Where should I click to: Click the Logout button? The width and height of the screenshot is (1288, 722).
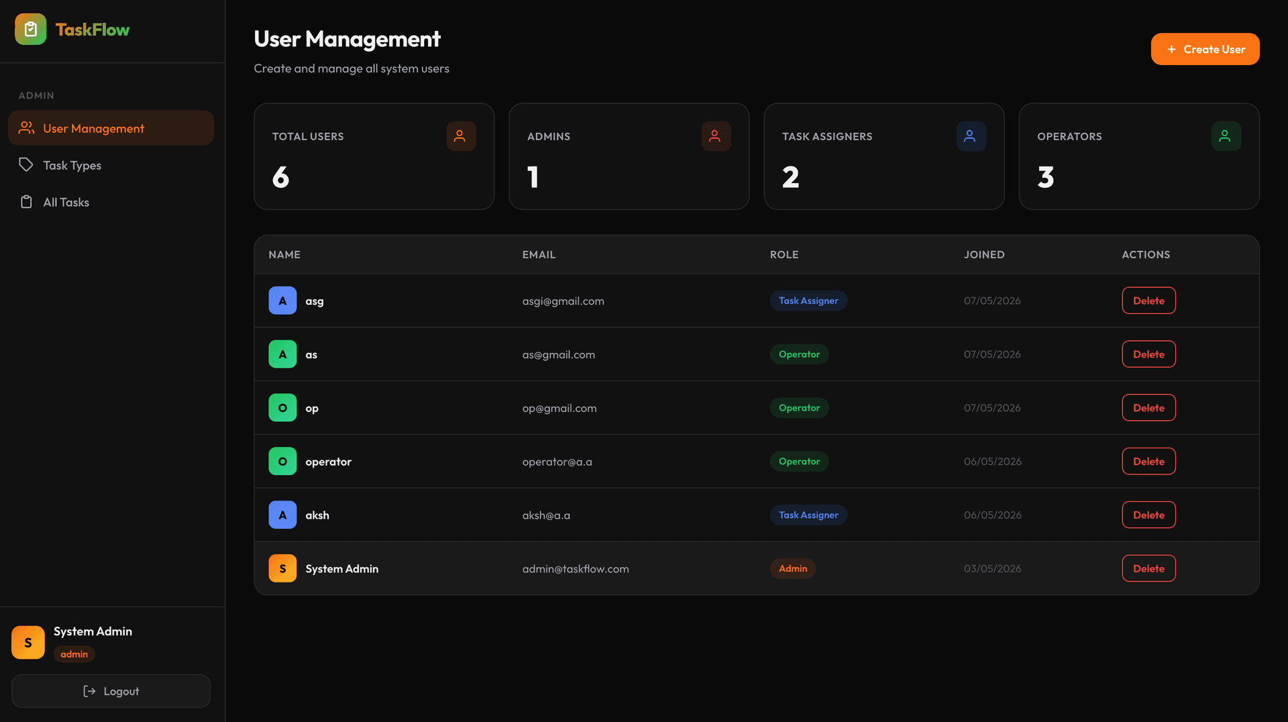(111, 691)
